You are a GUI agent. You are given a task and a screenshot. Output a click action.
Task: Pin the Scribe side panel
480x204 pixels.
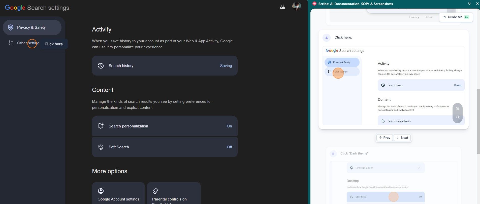point(469,4)
